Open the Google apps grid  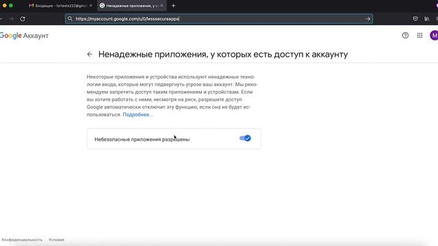(420, 36)
